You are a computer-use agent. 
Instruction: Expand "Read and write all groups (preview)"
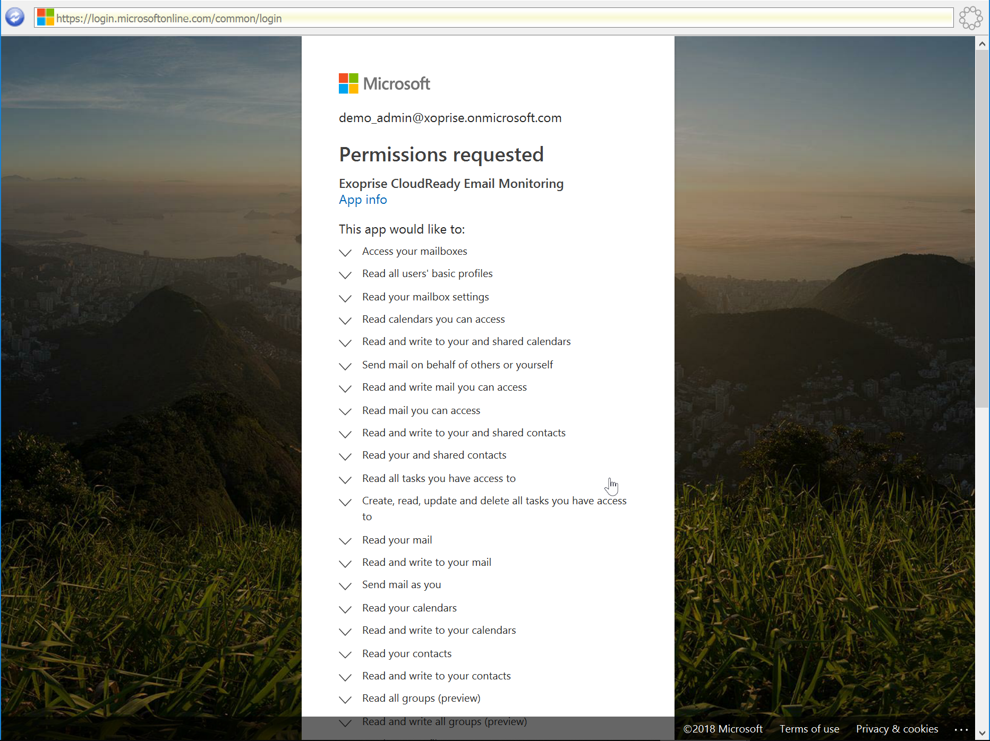[x=345, y=722]
